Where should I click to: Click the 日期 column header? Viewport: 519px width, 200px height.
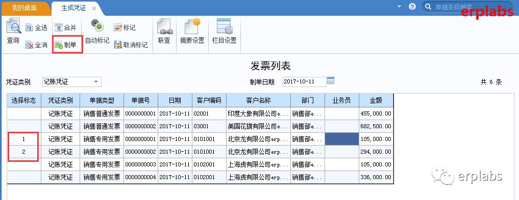tap(175, 100)
